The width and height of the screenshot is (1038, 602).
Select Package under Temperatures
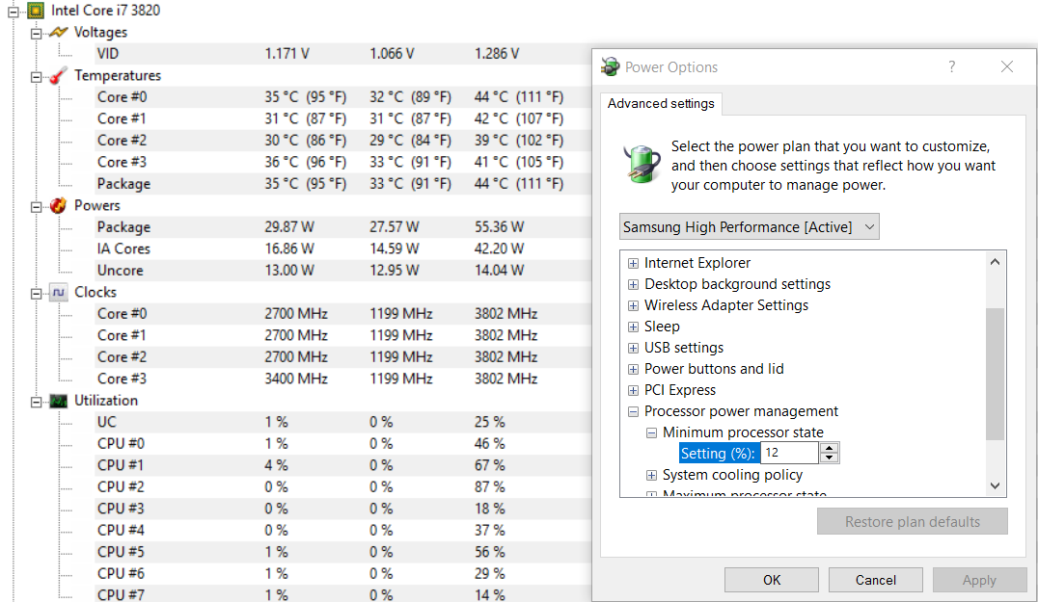[x=342, y=184]
